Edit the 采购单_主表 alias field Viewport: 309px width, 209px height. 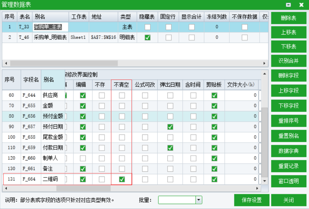[x=50, y=27]
